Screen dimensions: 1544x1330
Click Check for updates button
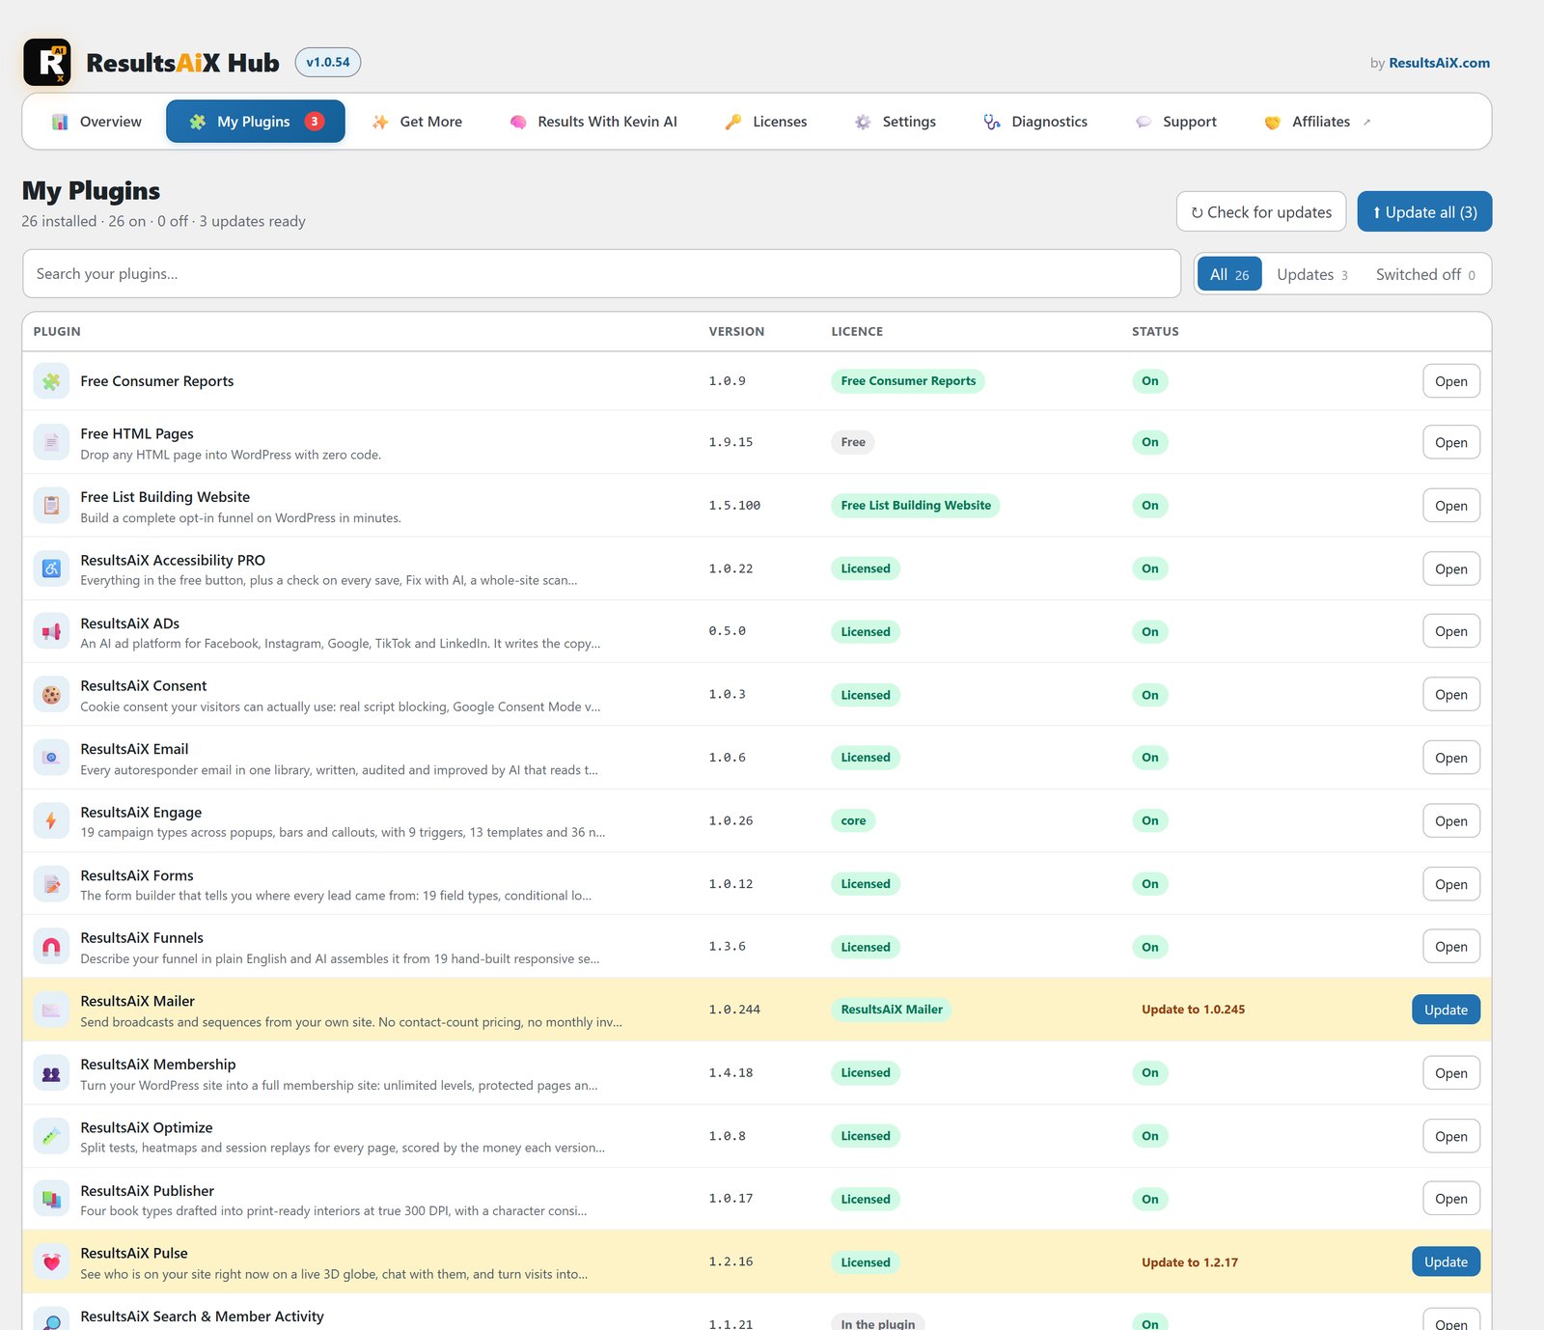pyautogui.click(x=1261, y=211)
